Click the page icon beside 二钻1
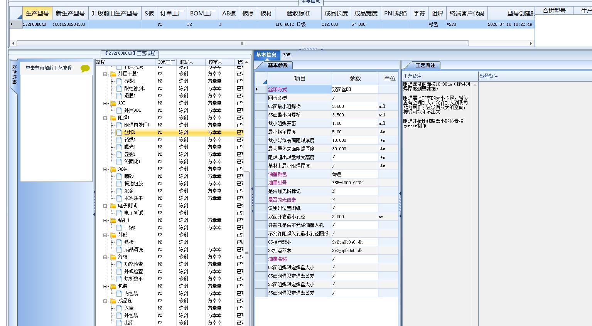The height and width of the screenshot is (326, 592). pyautogui.click(x=119, y=227)
